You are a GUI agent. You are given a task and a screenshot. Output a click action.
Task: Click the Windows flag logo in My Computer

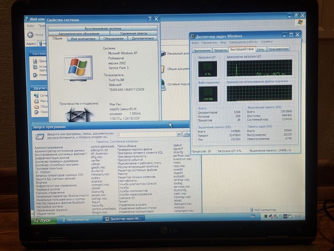300,22
